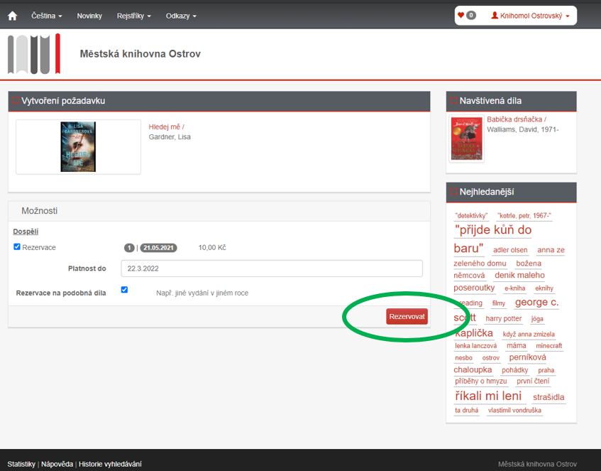
Task: Expand the Čeština language dropdown
Action: (x=47, y=16)
